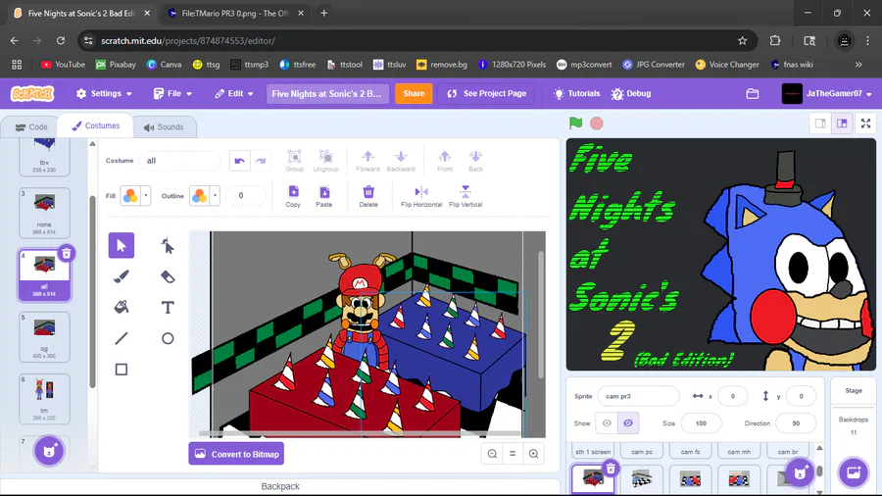Choose the Fill bucket tool
This screenshot has width=882, height=496.
[x=121, y=307]
